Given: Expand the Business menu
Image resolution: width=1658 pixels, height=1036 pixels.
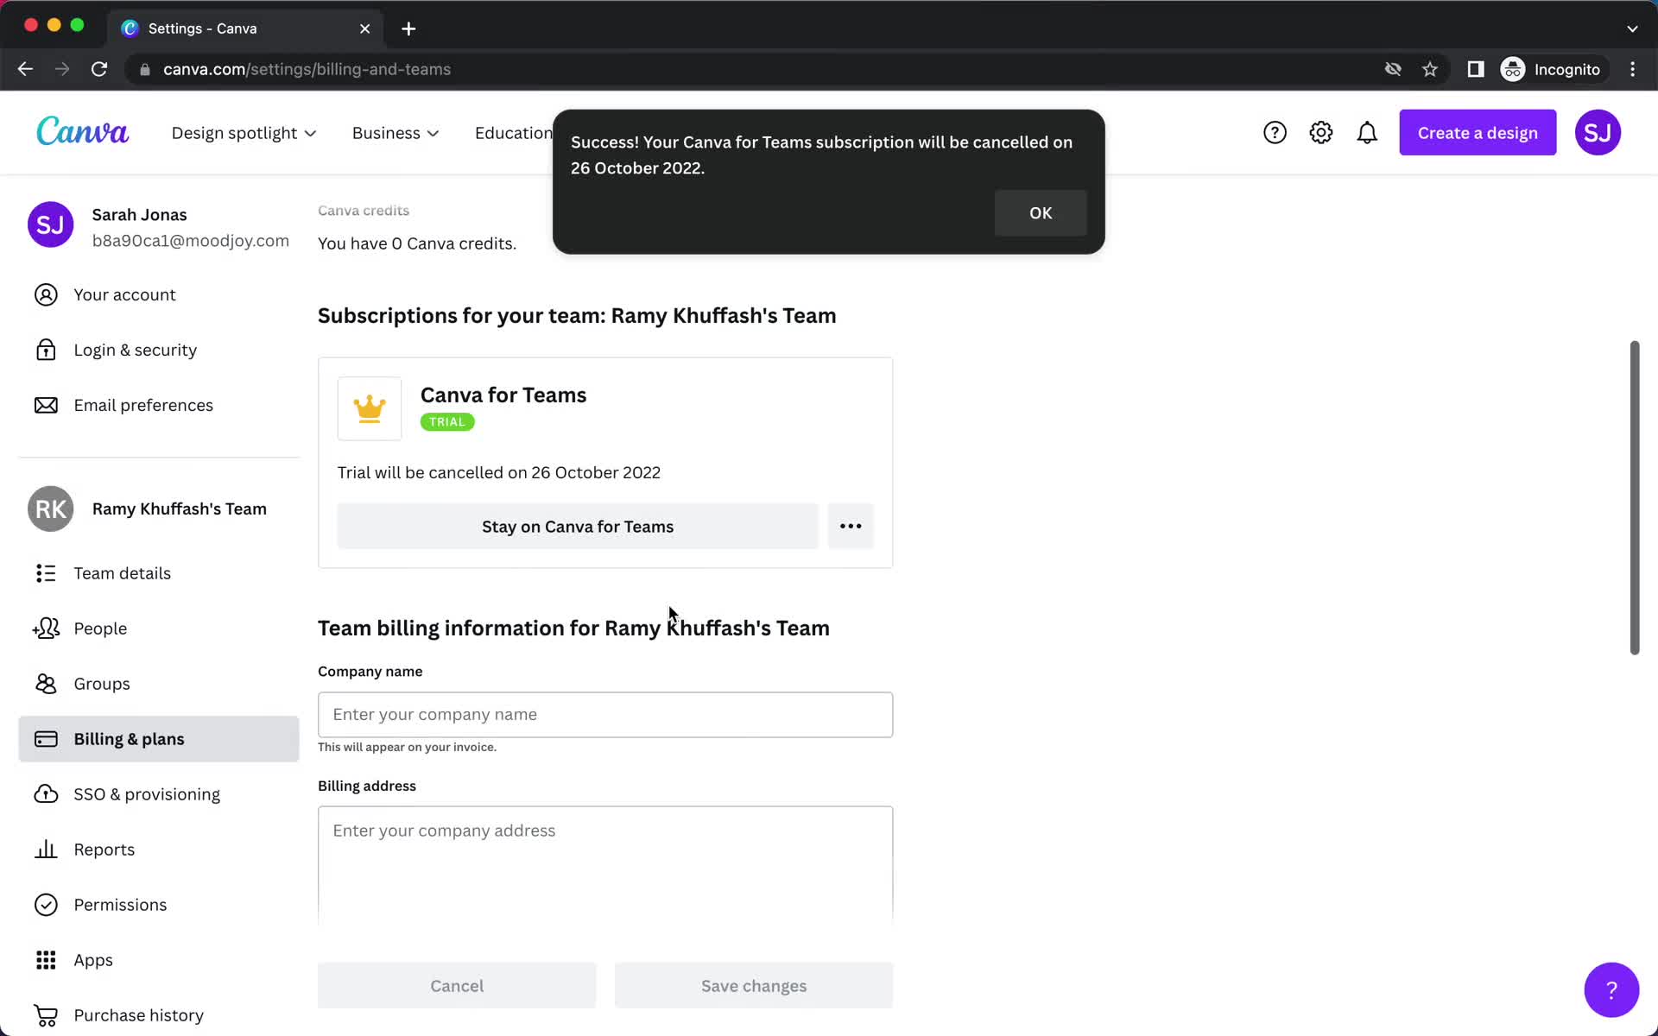Looking at the screenshot, I should click(x=396, y=133).
